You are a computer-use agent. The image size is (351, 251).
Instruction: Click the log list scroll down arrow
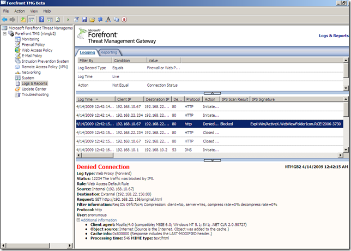coord(346,150)
